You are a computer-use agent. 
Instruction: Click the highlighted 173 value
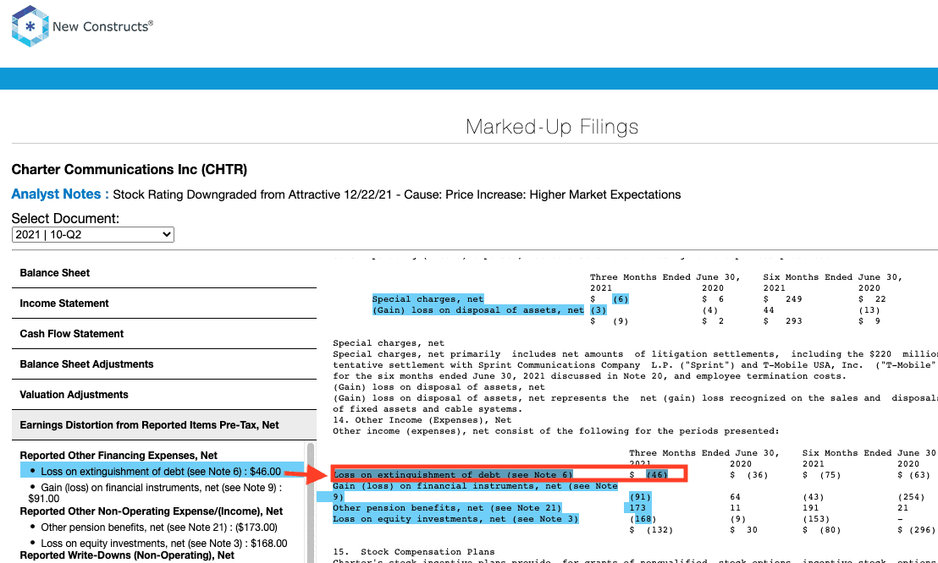[637, 508]
